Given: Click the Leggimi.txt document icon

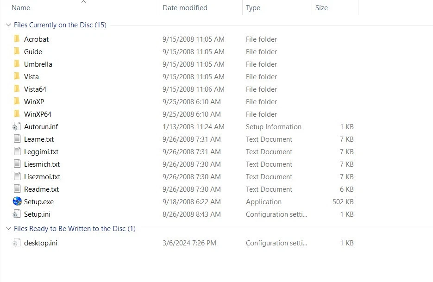Looking at the screenshot, I should pos(17,151).
